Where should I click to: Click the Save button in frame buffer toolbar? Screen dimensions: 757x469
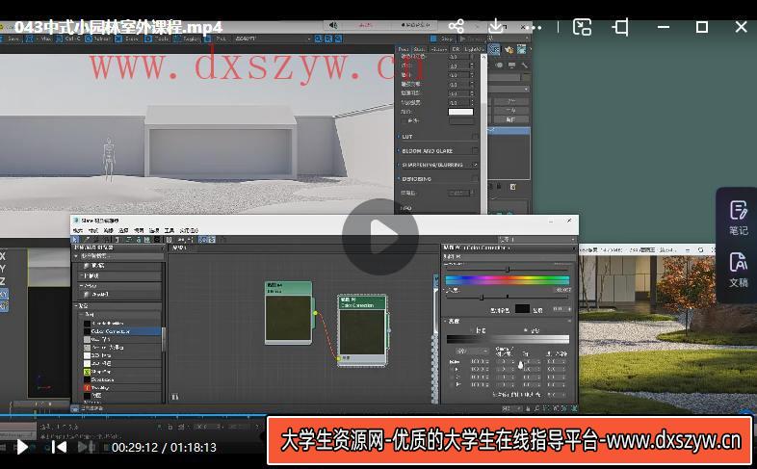[x=12, y=39]
